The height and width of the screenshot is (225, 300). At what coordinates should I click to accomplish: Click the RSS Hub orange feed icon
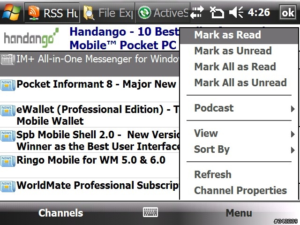(34, 13)
